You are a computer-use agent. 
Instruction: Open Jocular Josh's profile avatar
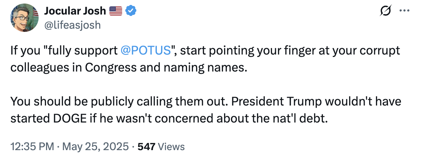click(24, 18)
